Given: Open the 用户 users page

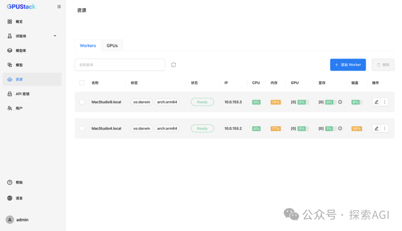Looking at the screenshot, I should point(32,108).
